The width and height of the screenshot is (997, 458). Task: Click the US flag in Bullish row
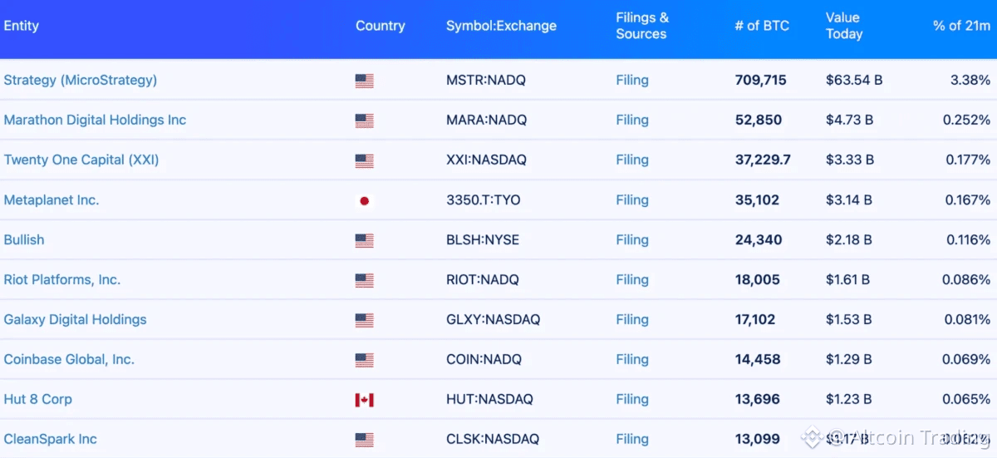(364, 240)
